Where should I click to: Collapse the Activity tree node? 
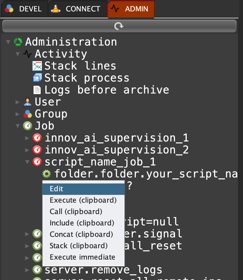[x=18, y=54]
